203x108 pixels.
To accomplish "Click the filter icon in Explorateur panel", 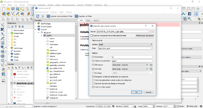I will click(15, 26).
